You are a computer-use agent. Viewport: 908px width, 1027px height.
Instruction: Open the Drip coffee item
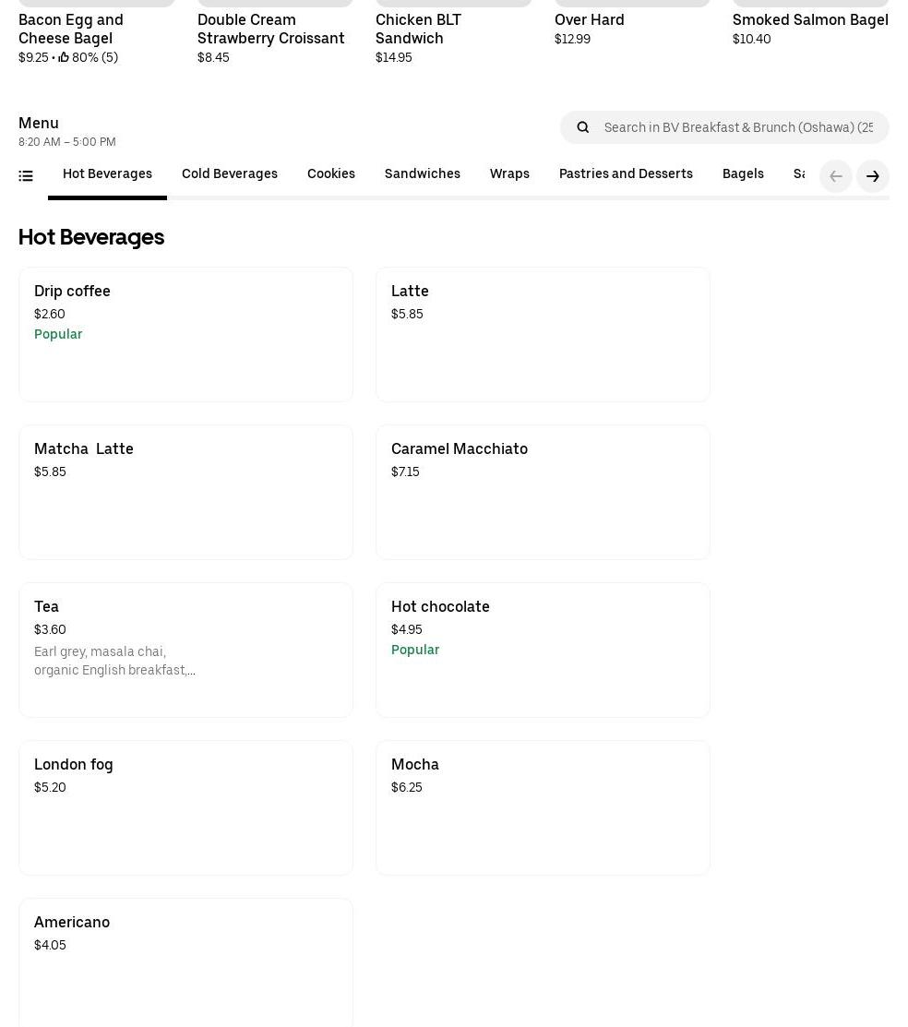(x=185, y=334)
